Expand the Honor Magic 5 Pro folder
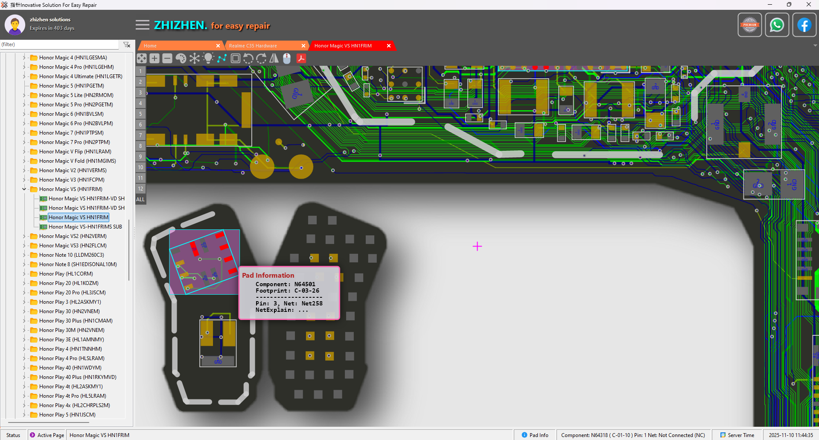 [x=24, y=105]
